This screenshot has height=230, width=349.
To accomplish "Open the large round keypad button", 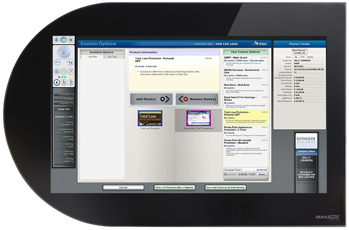I will [64, 53].
